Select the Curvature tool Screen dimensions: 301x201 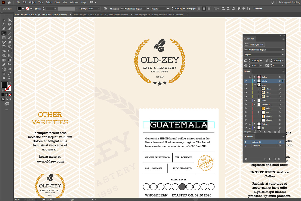(10, 29)
